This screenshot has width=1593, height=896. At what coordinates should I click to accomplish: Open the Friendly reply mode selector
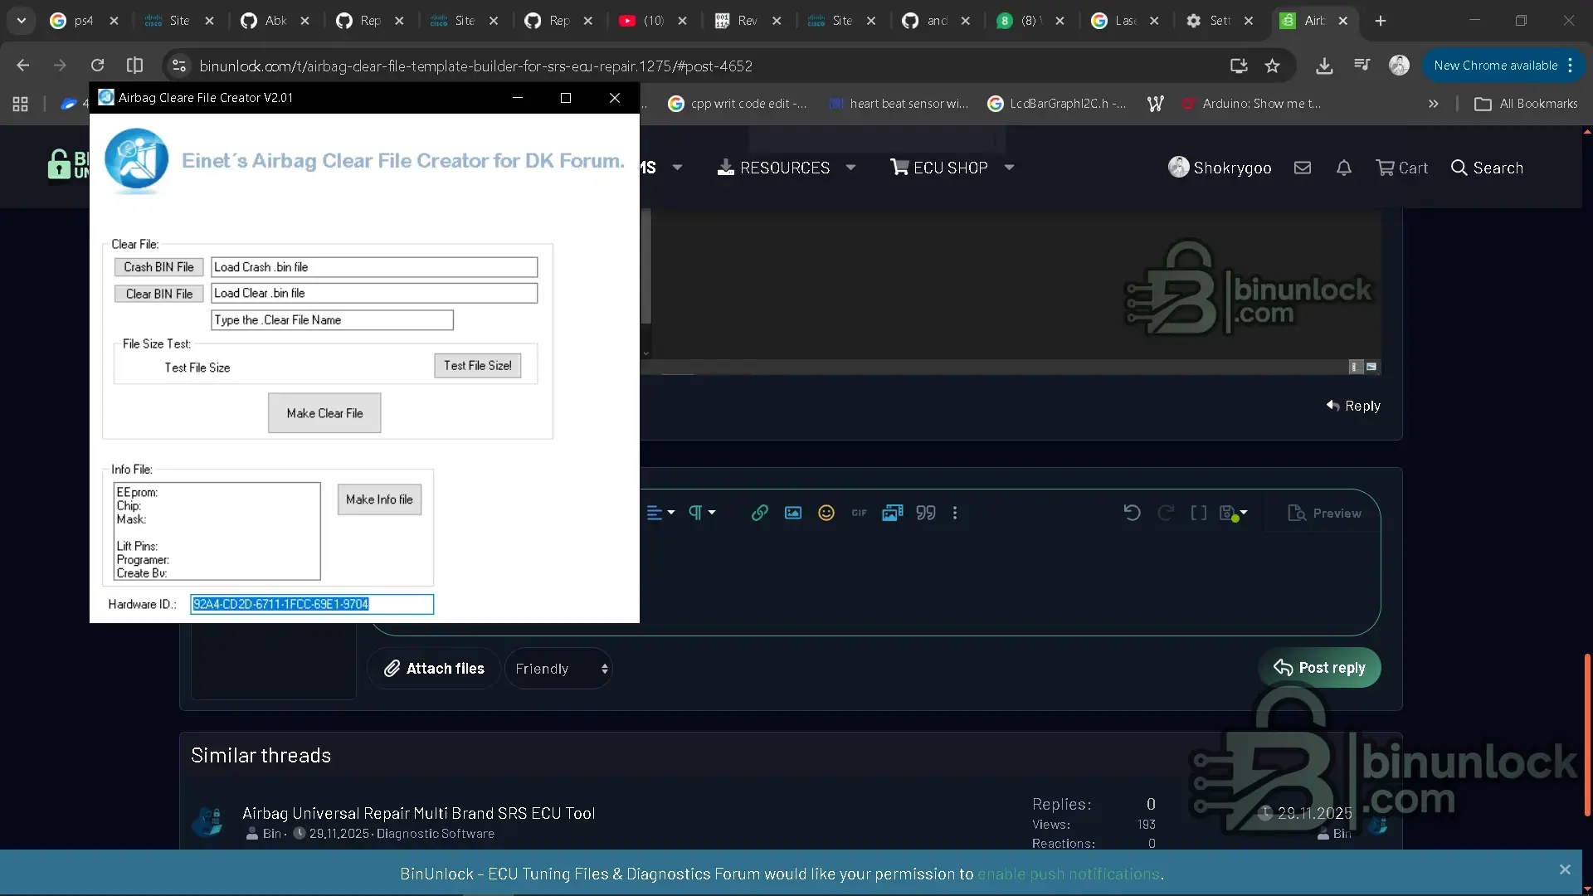558,668
